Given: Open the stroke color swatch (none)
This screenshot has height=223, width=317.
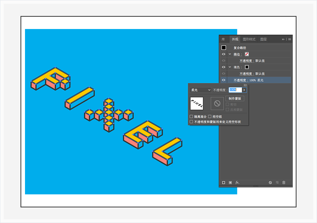Looking at the screenshot, I should [247, 54].
